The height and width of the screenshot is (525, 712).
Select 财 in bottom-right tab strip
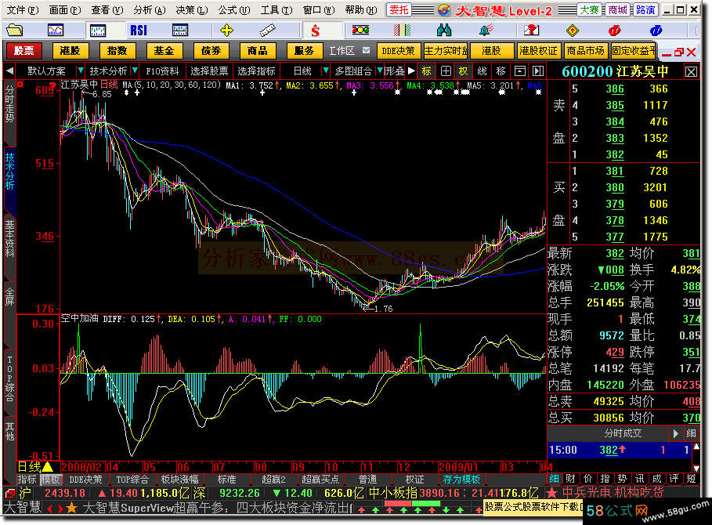pyautogui.click(x=570, y=479)
